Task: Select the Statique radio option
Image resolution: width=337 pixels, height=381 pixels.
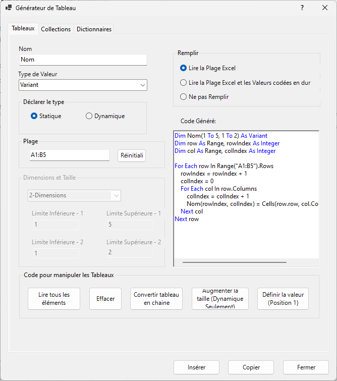Action: click(46, 116)
